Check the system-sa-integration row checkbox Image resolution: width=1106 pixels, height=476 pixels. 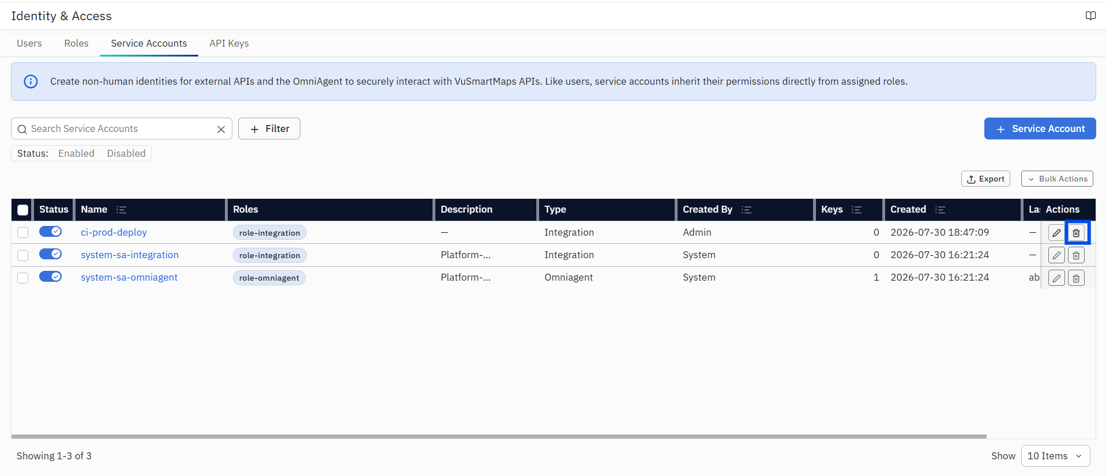coord(23,255)
